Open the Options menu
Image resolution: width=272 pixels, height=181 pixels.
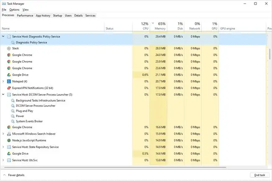(x=14, y=10)
